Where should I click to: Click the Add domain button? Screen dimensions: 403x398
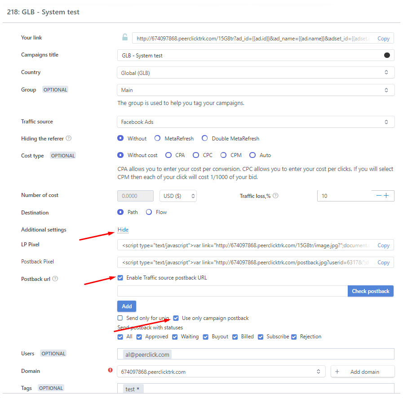click(x=363, y=372)
